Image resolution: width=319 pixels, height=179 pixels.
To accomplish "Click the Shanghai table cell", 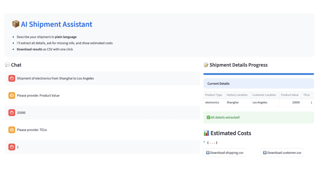I will click(238, 102).
